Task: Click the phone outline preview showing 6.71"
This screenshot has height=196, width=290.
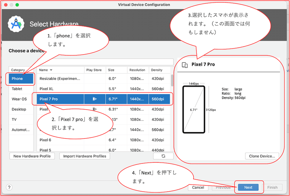Action: [x=194, y=109]
